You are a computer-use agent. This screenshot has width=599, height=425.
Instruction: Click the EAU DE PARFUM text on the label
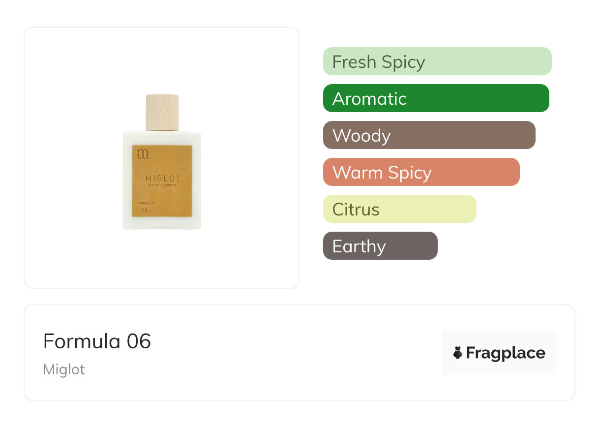pos(163,185)
